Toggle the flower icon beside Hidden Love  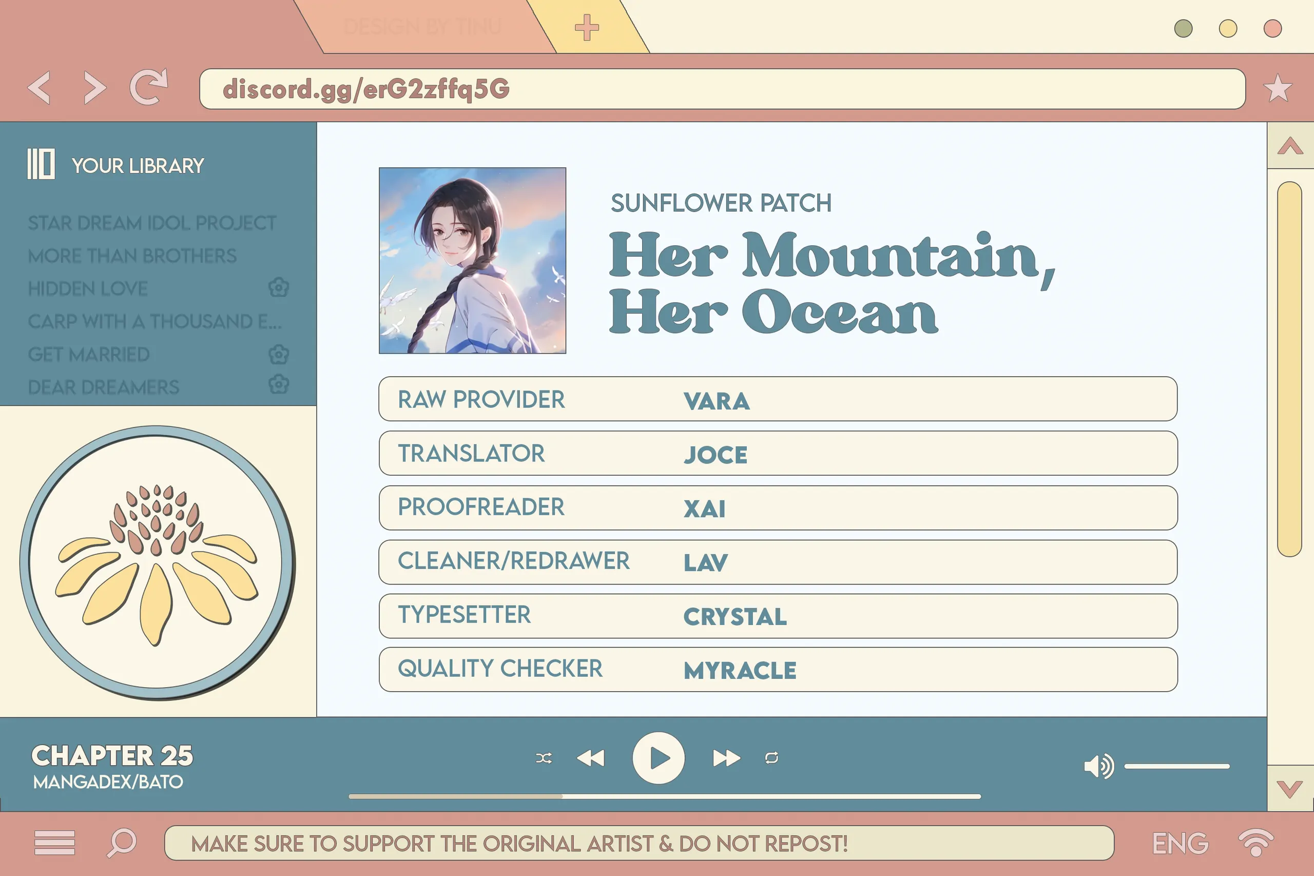(x=278, y=288)
